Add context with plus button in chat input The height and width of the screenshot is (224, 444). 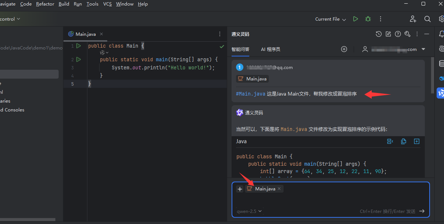pyautogui.click(x=240, y=189)
